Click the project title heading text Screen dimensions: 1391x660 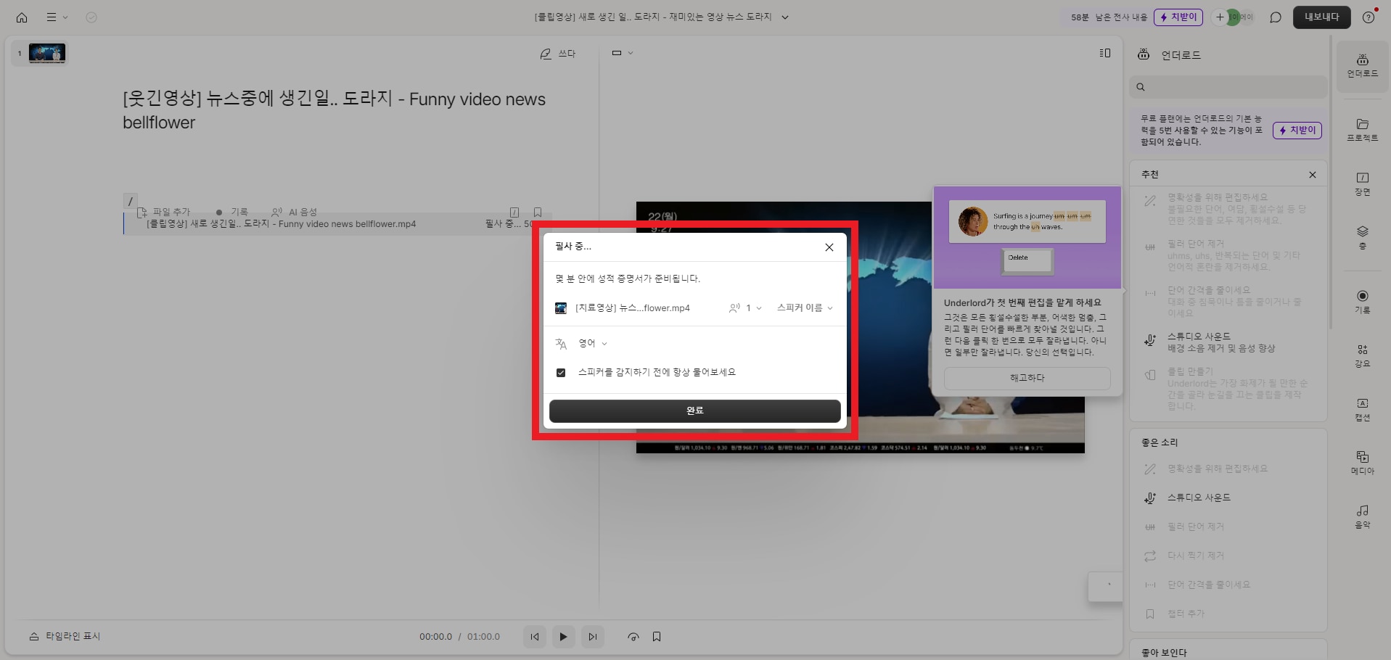click(334, 110)
